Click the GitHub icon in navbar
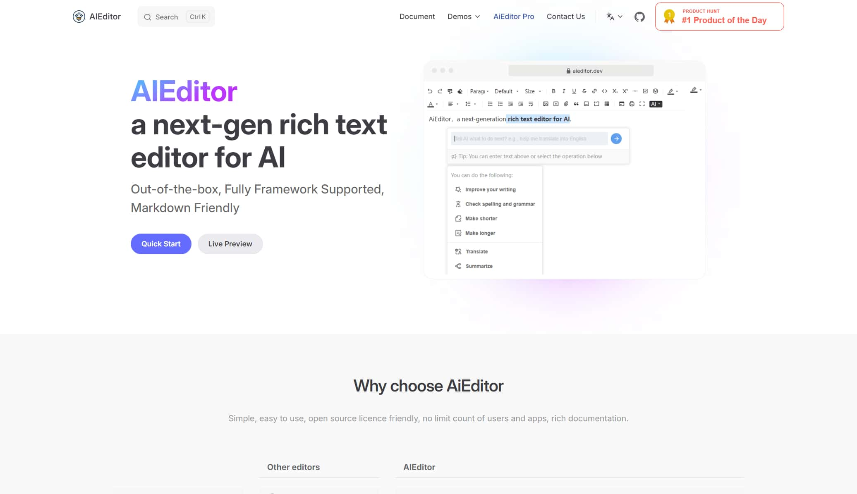This screenshot has height=494, width=857. 639,17
